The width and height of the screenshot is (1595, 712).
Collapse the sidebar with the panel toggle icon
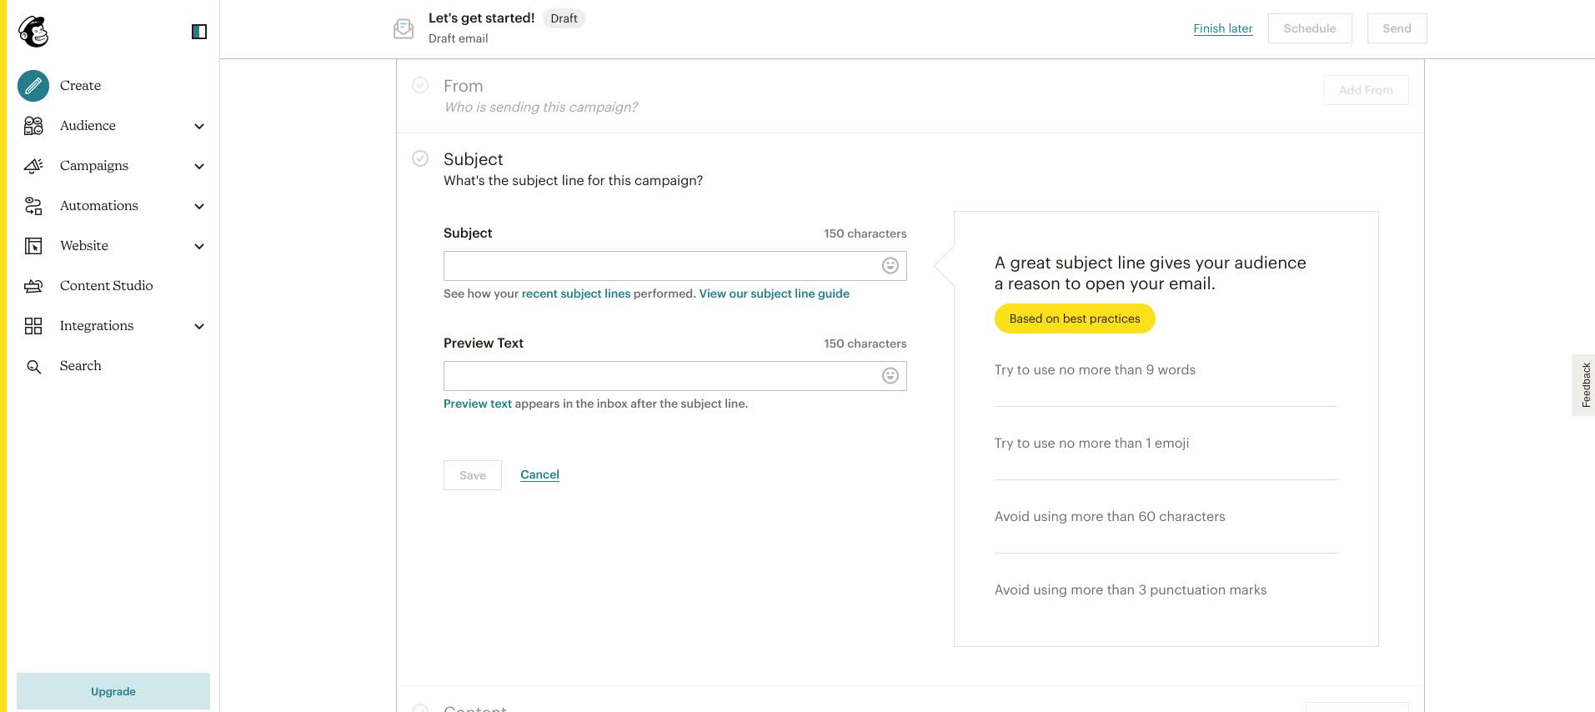pyautogui.click(x=199, y=32)
